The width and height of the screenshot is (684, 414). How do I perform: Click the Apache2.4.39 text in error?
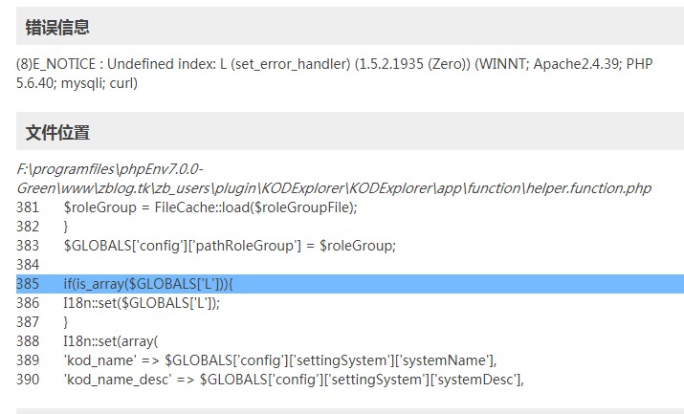[x=576, y=64]
